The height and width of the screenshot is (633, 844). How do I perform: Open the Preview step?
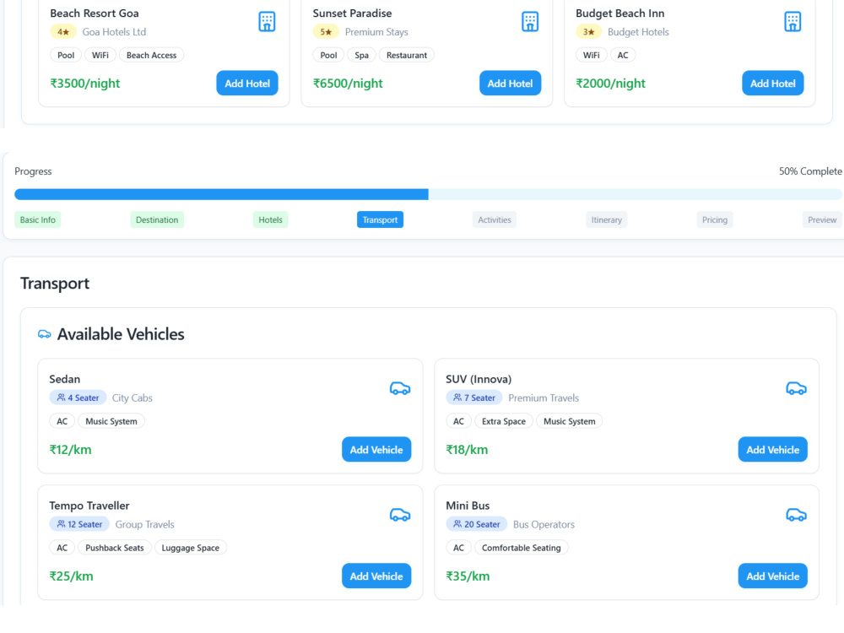click(x=822, y=219)
